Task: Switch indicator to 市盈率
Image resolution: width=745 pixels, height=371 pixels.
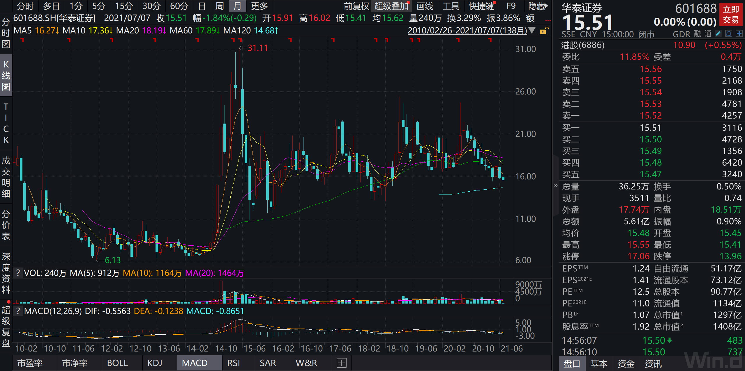Action: click(30, 363)
